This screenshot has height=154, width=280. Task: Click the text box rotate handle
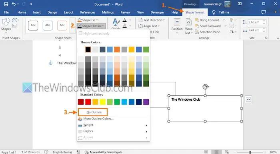point(206,87)
